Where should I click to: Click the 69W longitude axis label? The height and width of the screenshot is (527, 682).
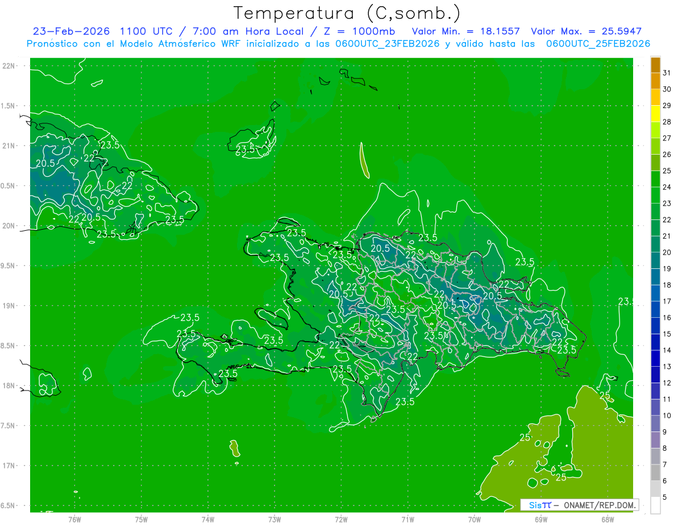coord(541,519)
